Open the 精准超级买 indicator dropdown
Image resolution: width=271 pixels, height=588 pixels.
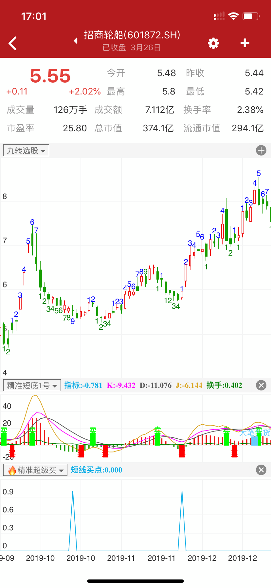[x=35, y=470]
